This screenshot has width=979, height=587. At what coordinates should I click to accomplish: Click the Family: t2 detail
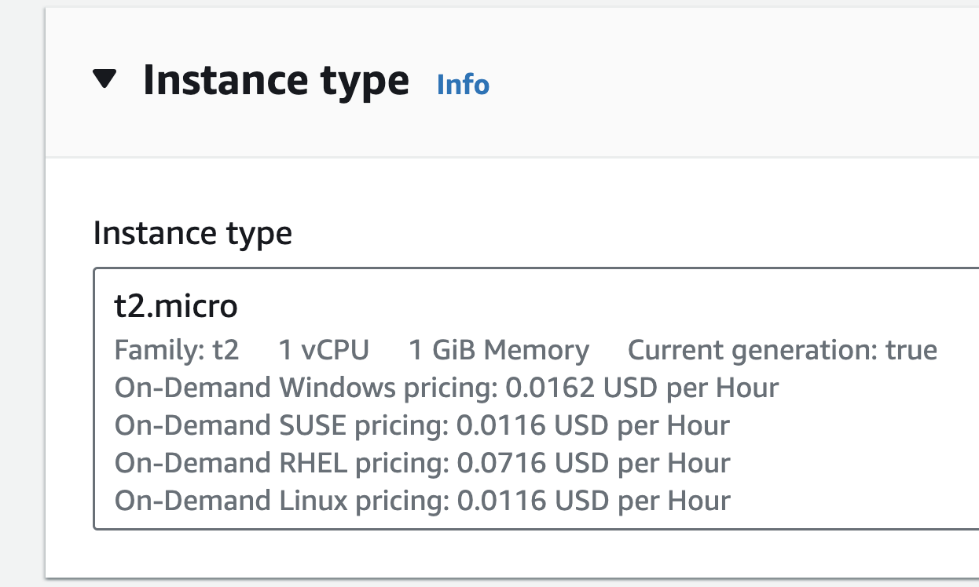(177, 350)
